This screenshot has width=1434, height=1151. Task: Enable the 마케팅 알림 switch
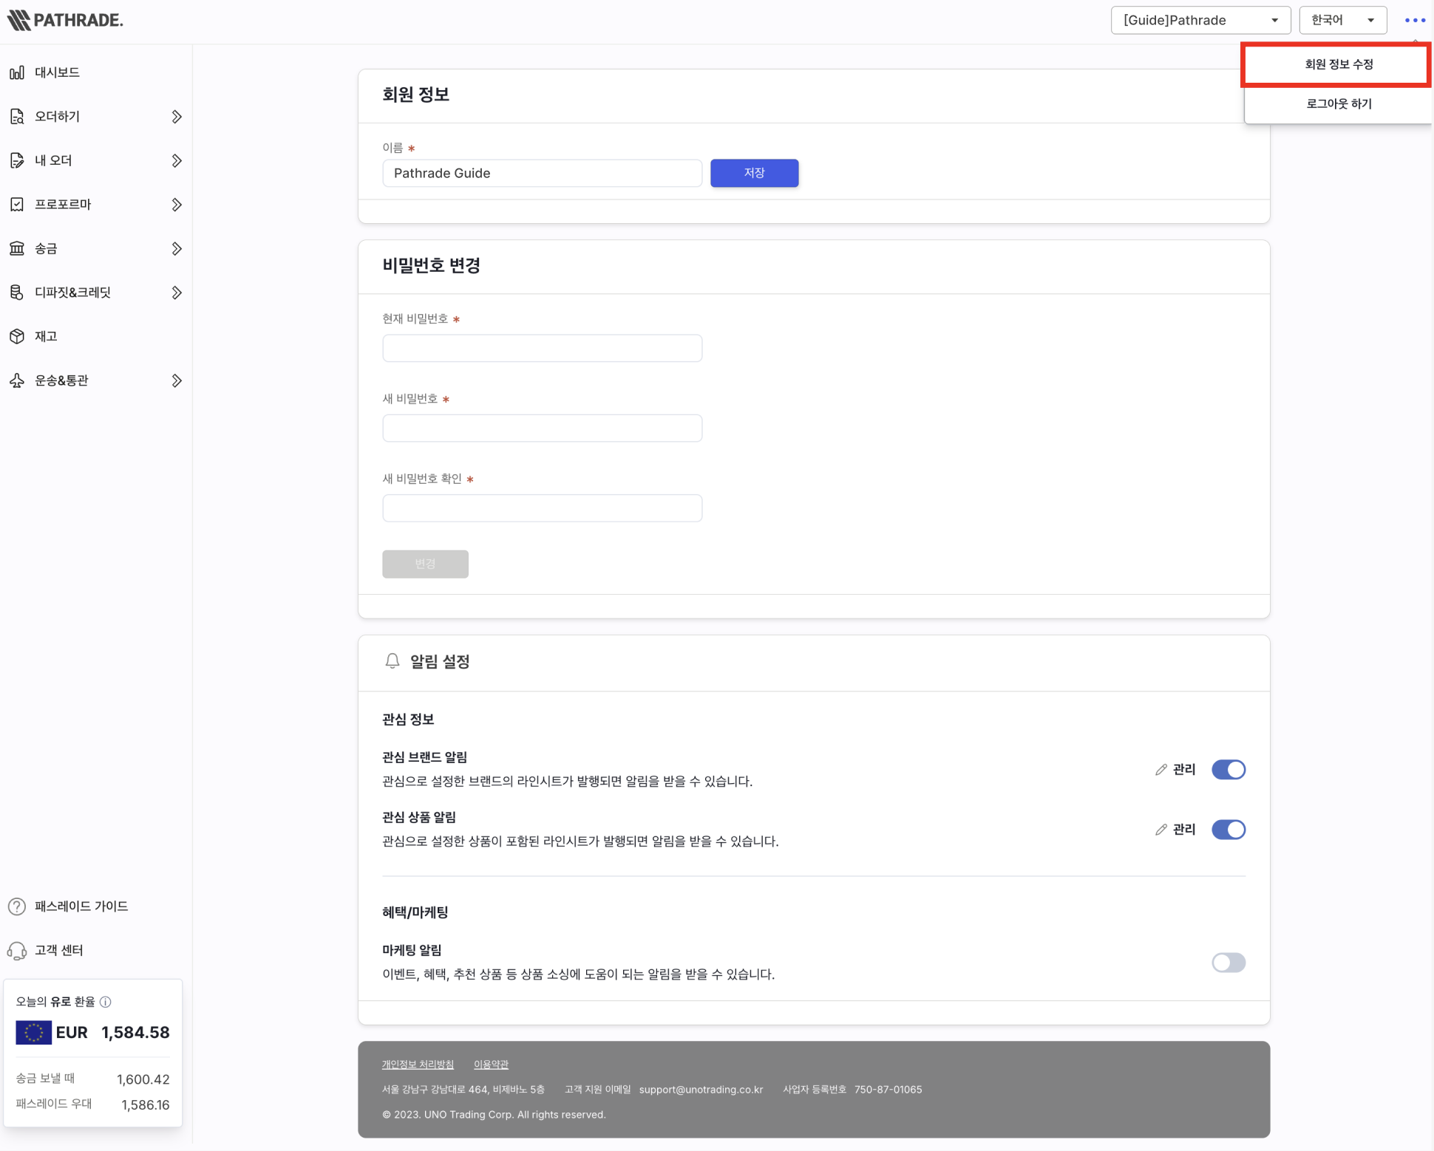pos(1229,963)
